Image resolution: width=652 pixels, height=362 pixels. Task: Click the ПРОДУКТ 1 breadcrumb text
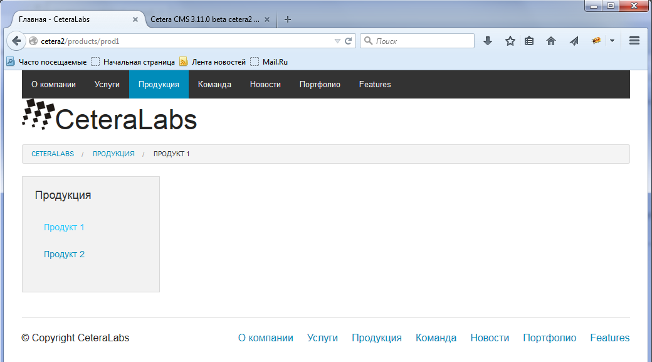pos(171,154)
